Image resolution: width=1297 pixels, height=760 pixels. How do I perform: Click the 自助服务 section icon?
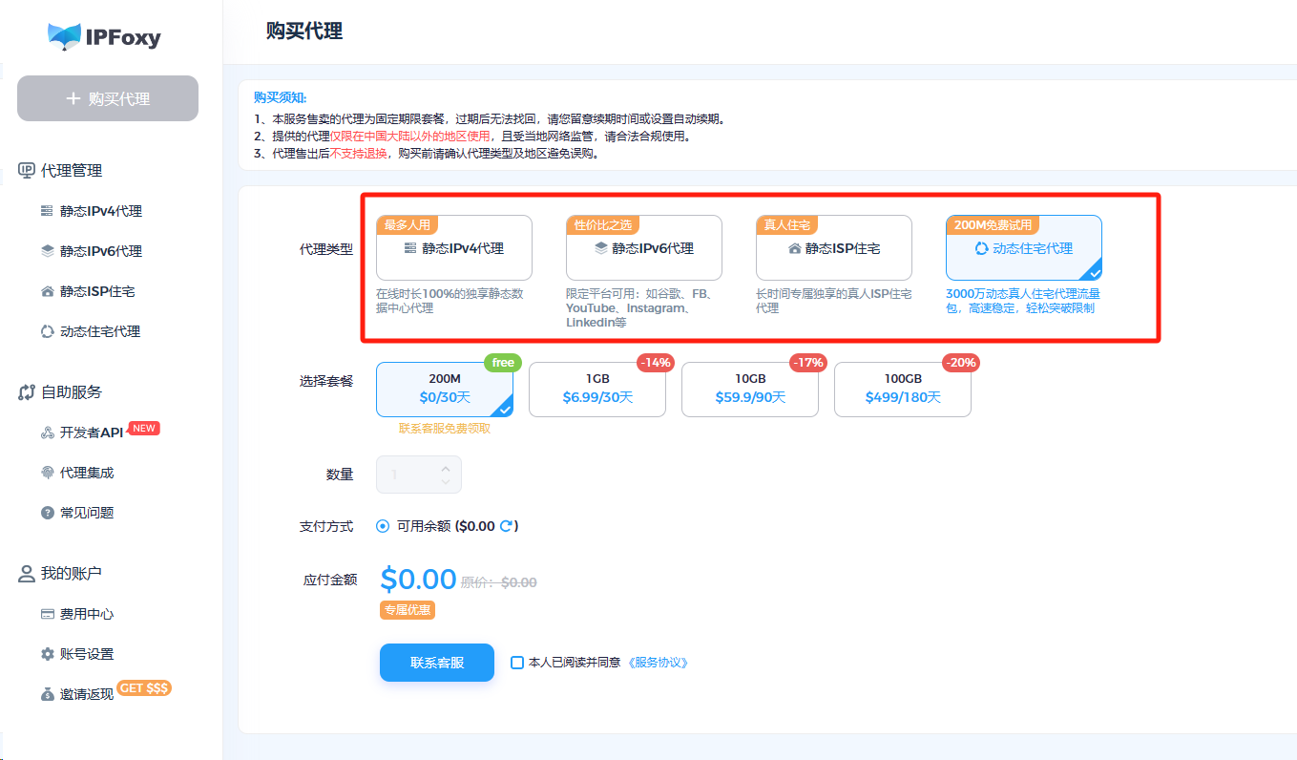[27, 392]
